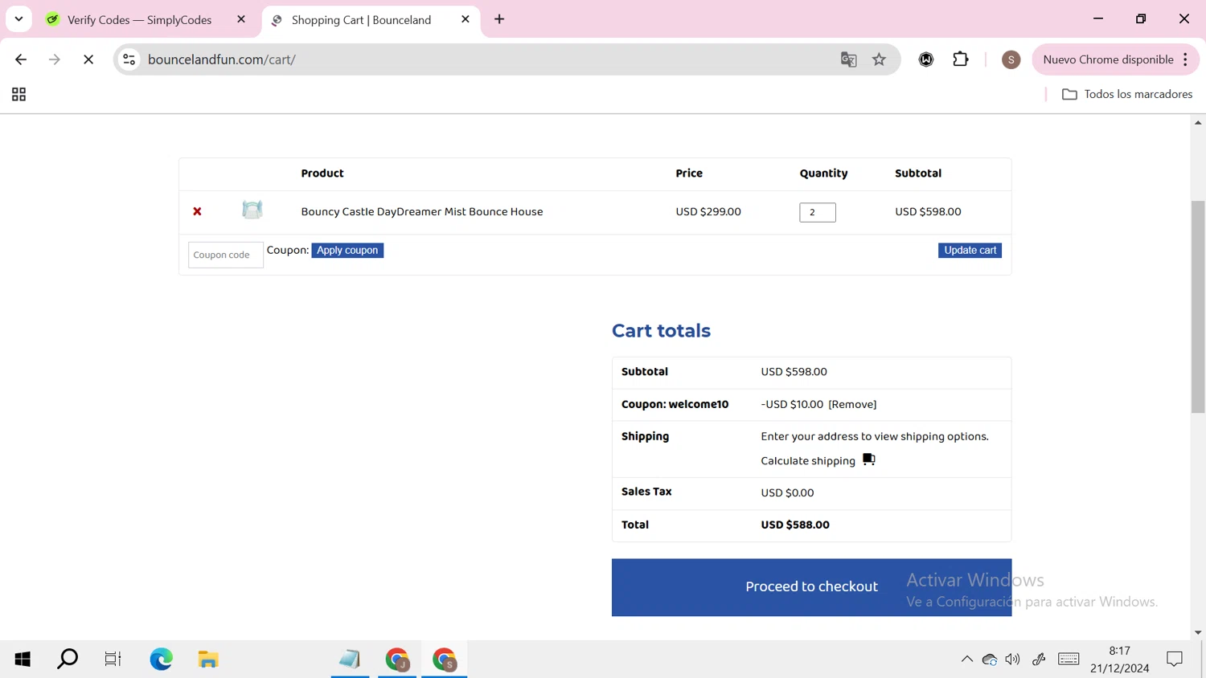Open Windows taskbar search
The image size is (1206, 678).
[x=68, y=660]
